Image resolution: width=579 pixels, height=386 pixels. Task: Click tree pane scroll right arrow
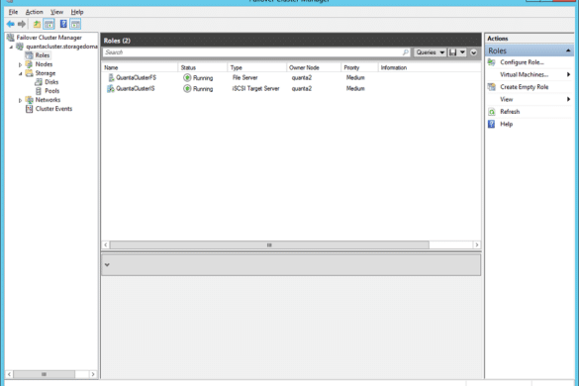click(x=93, y=374)
